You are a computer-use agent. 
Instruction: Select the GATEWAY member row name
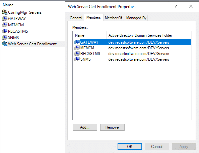tap(89, 42)
